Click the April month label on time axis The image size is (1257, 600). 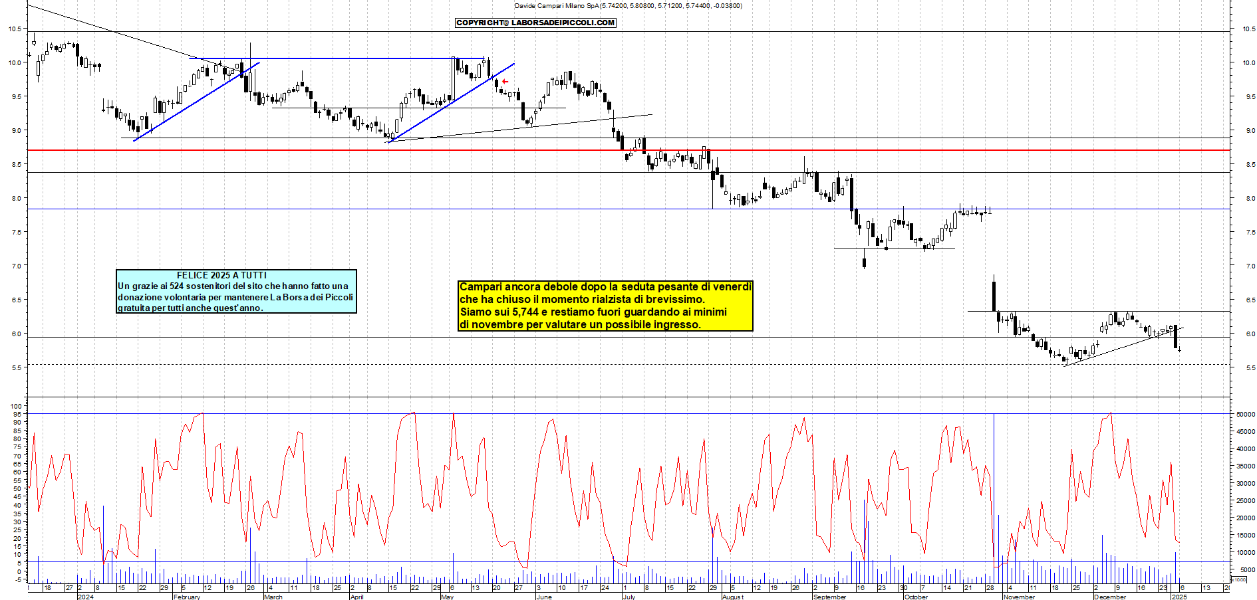click(357, 597)
